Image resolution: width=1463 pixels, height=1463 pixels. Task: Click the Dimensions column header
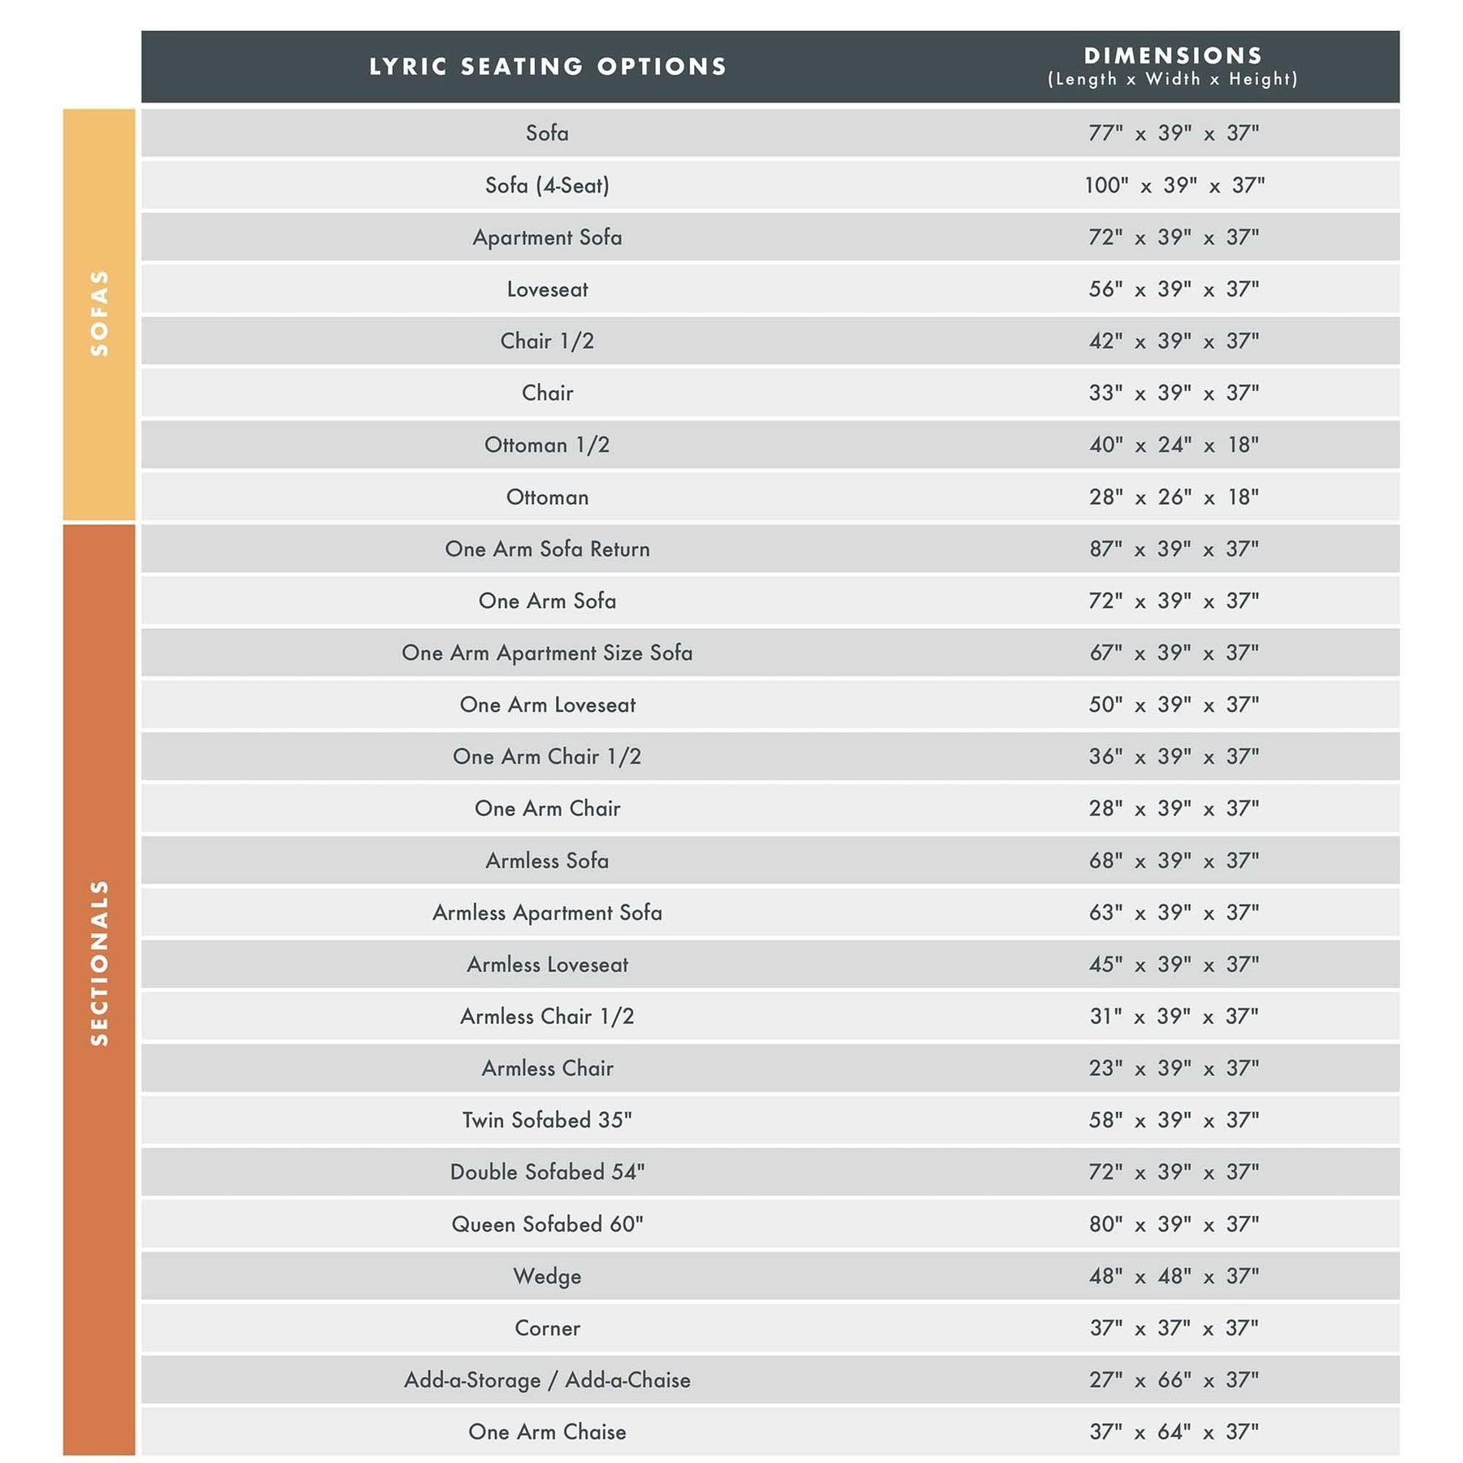pyautogui.click(x=1173, y=67)
